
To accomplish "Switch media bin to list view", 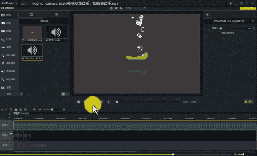I will (67, 94).
